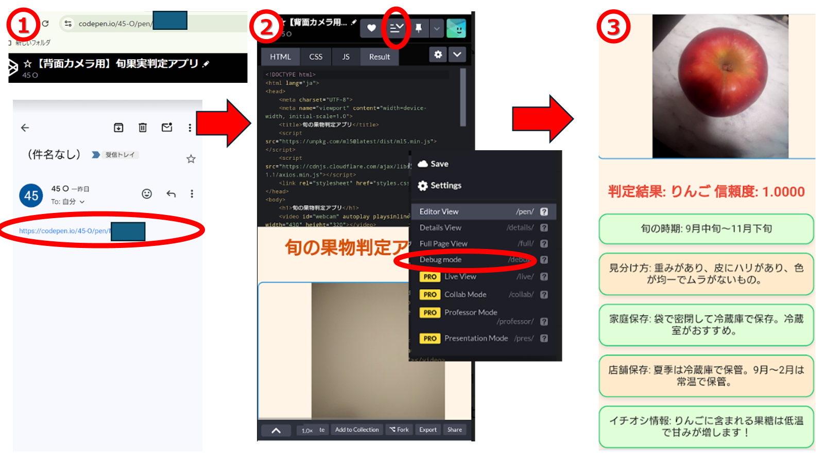The image size is (824, 463).
Task: Archive the email with the archive icon
Action: [118, 128]
